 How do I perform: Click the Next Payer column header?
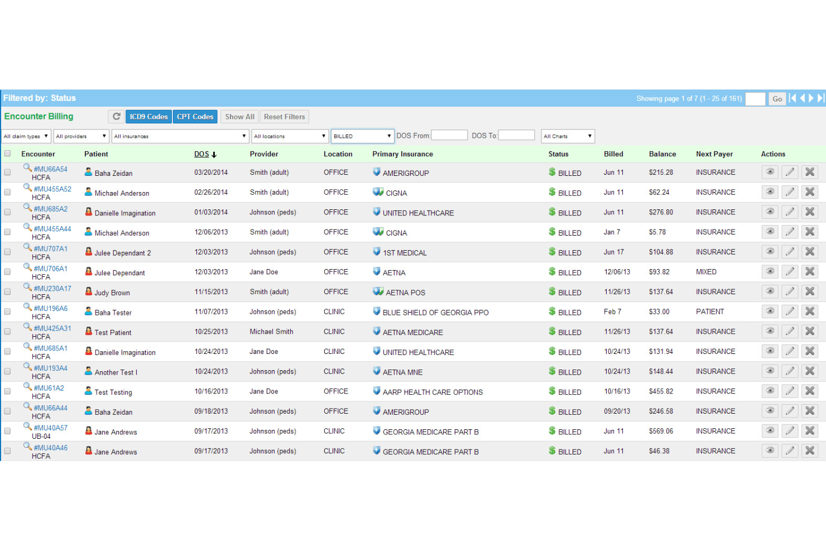click(x=714, y=154)
